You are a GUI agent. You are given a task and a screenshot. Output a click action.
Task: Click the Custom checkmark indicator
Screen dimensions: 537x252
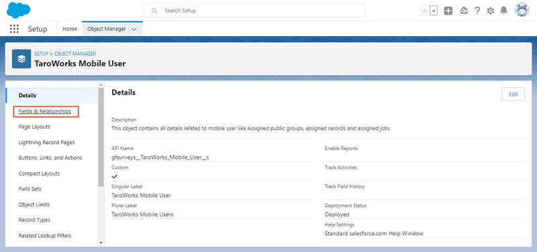[x=115, y=176]
